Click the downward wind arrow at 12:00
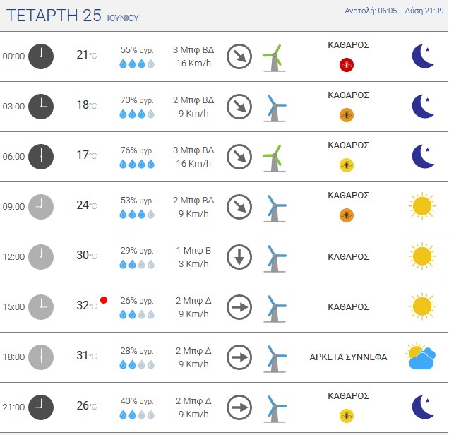 pyautogui.click(x=239, y=257)
